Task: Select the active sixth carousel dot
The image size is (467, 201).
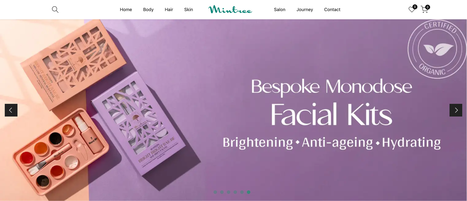Action: click(x=248, y=192)
